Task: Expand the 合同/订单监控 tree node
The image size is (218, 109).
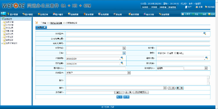Action: (2, 43)
